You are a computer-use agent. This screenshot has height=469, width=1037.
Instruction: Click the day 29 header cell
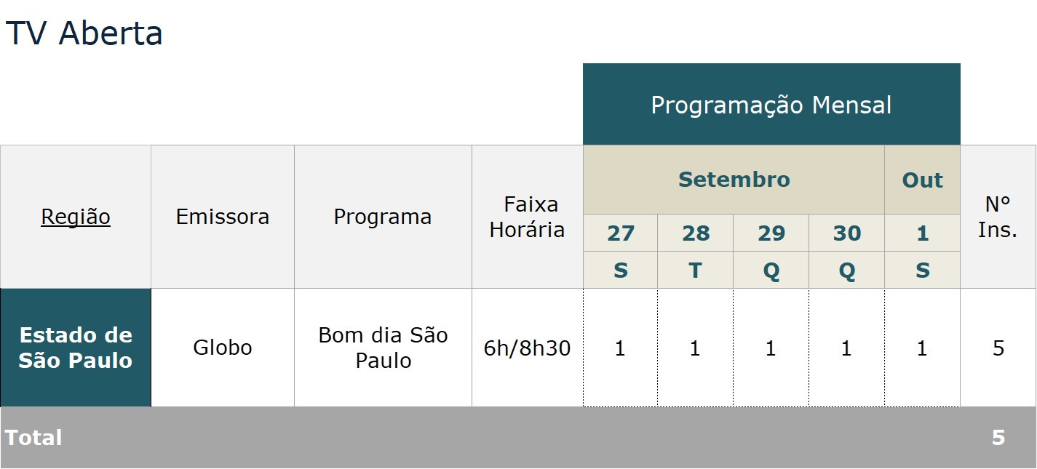click(x=771, y=233)
